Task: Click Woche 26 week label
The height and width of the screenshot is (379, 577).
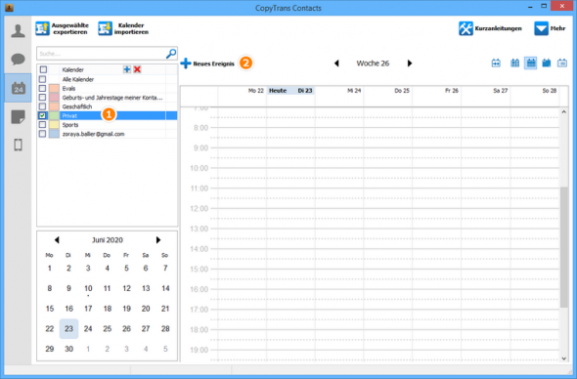Action: 373,63
